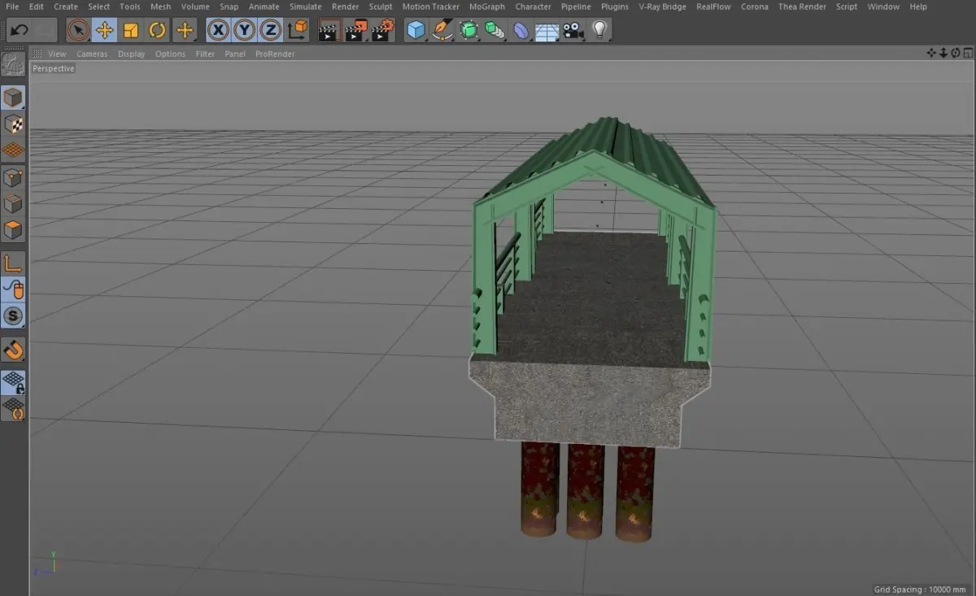Open the viewport ProRender menu
The image size is (976, 596).
pyautogui.click(x=275, y=54)
